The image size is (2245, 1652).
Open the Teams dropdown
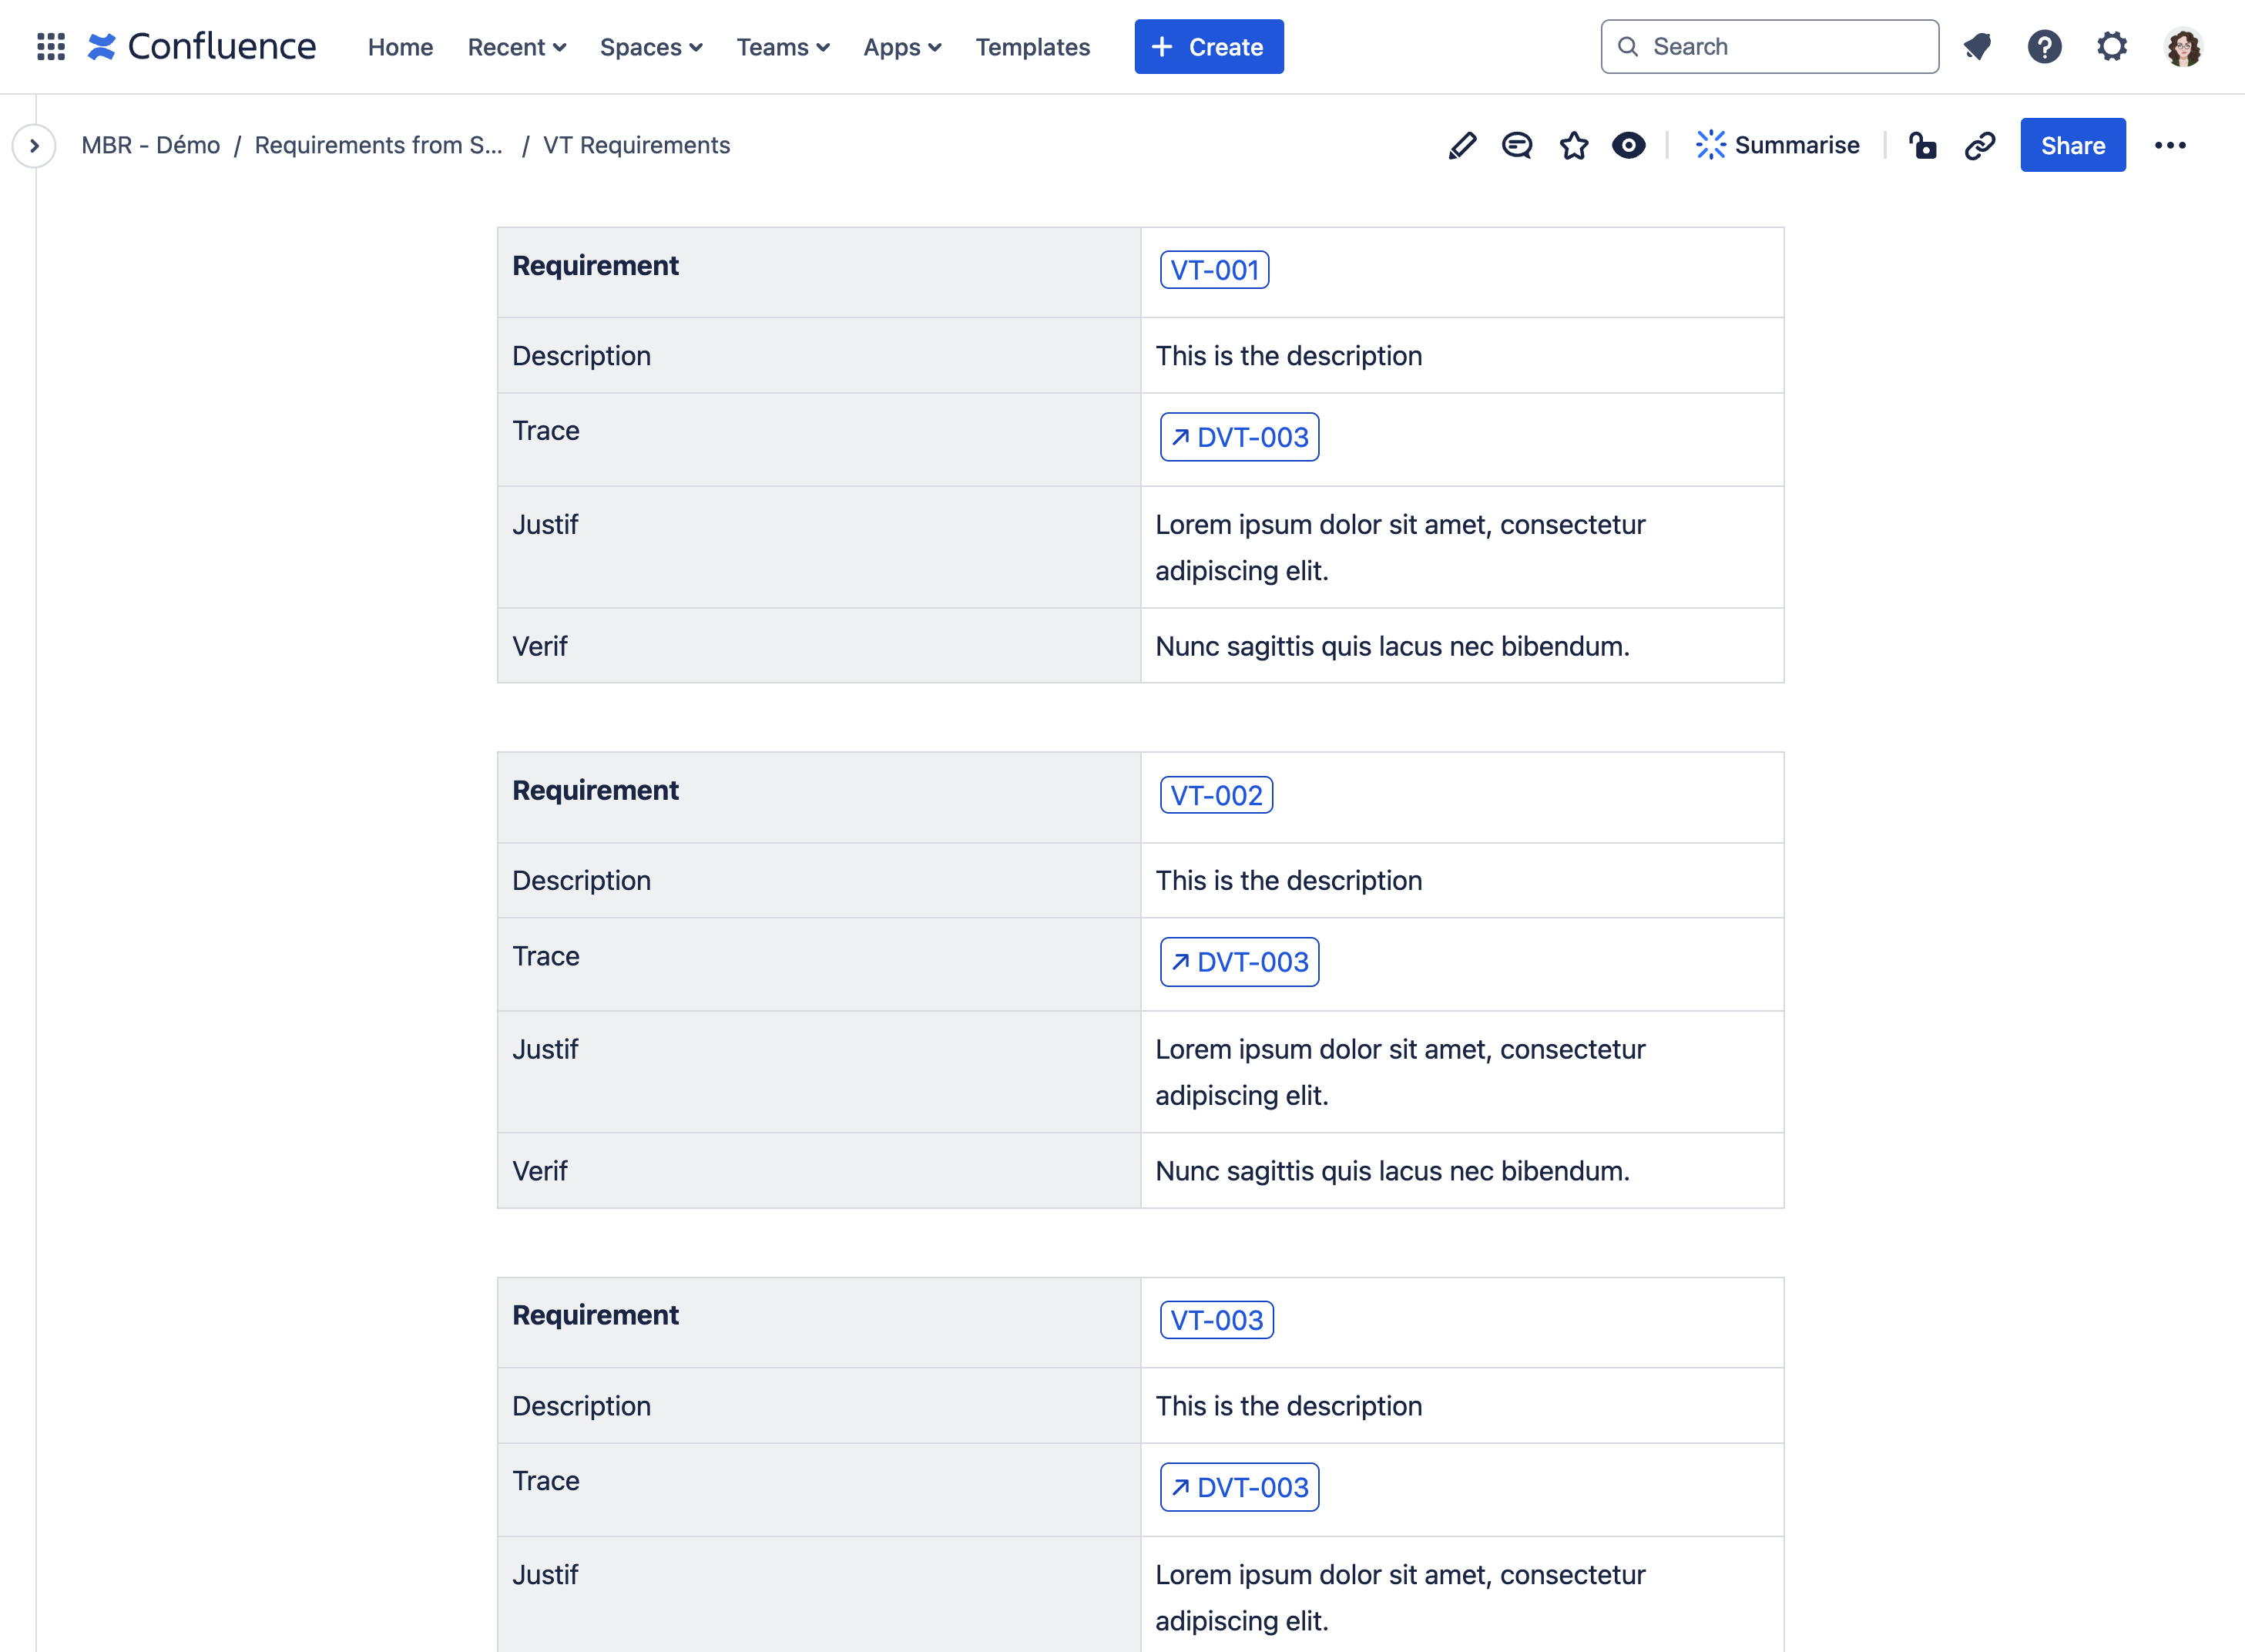click(x=783, y=47)
